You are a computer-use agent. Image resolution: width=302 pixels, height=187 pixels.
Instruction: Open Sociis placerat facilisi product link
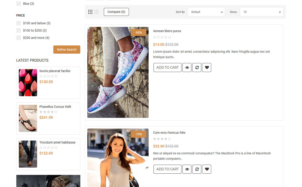pyautogui.click(x=55, y=71)
